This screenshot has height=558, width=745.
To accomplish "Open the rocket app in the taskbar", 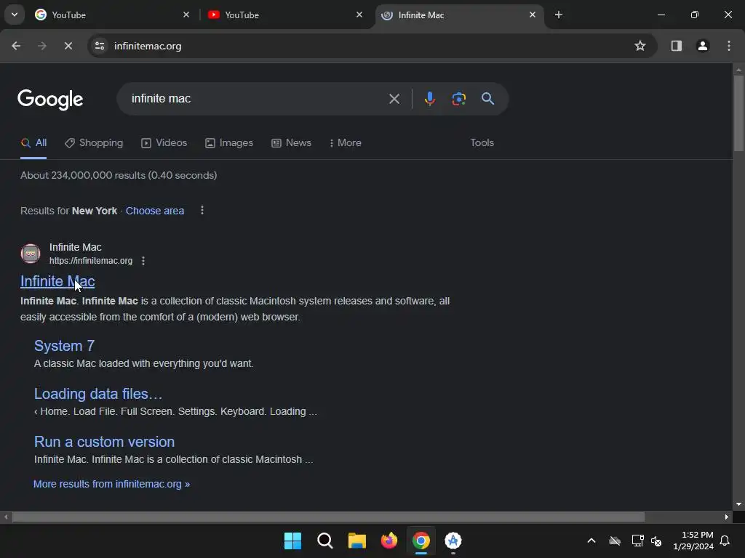I will 453,541.
